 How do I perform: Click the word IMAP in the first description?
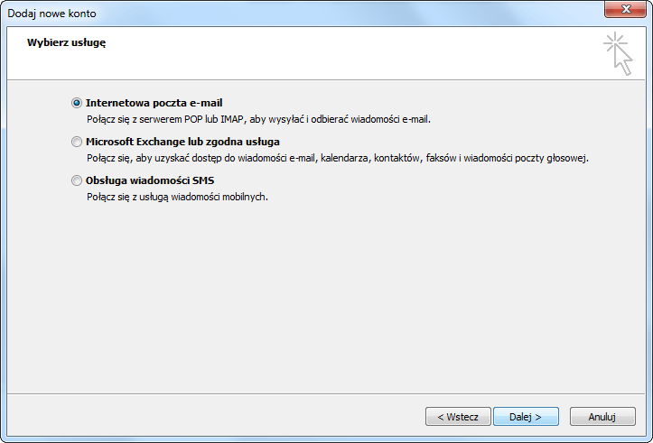click(232, 119)
